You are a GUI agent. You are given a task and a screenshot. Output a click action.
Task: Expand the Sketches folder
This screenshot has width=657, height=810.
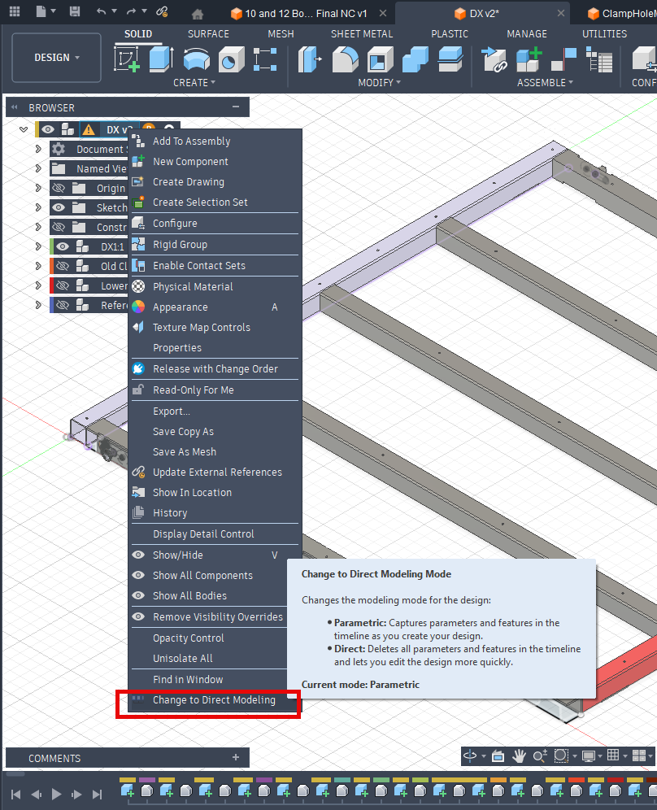point(38,207)
